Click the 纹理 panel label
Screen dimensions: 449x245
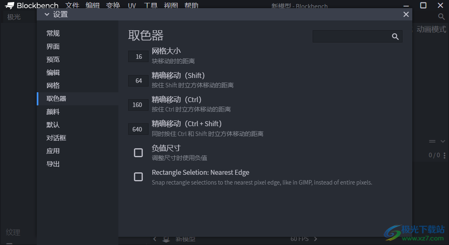pyautogui.click(x=13, y=232)
